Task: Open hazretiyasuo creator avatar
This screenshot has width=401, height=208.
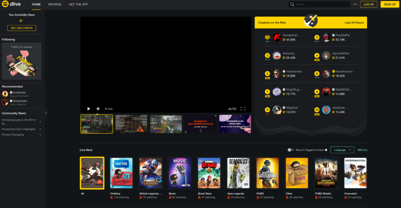Action: (326, 74)
